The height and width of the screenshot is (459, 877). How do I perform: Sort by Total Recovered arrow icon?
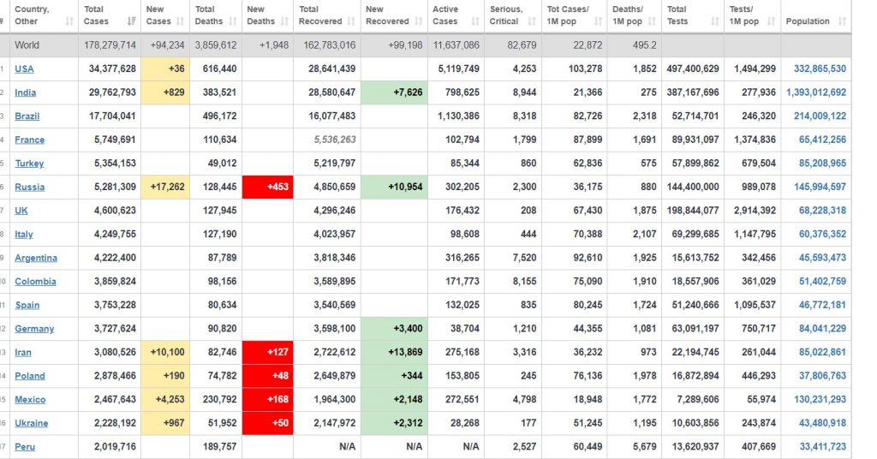351,21
